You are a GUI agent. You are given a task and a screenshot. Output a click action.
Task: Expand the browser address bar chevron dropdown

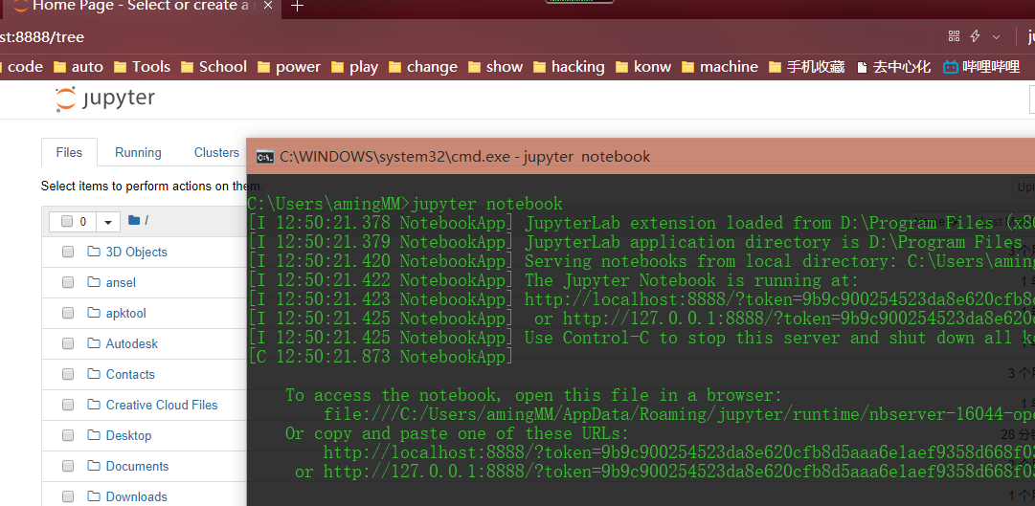996,37
